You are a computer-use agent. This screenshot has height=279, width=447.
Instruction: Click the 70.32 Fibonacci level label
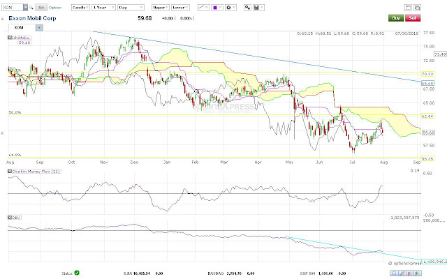427,74
